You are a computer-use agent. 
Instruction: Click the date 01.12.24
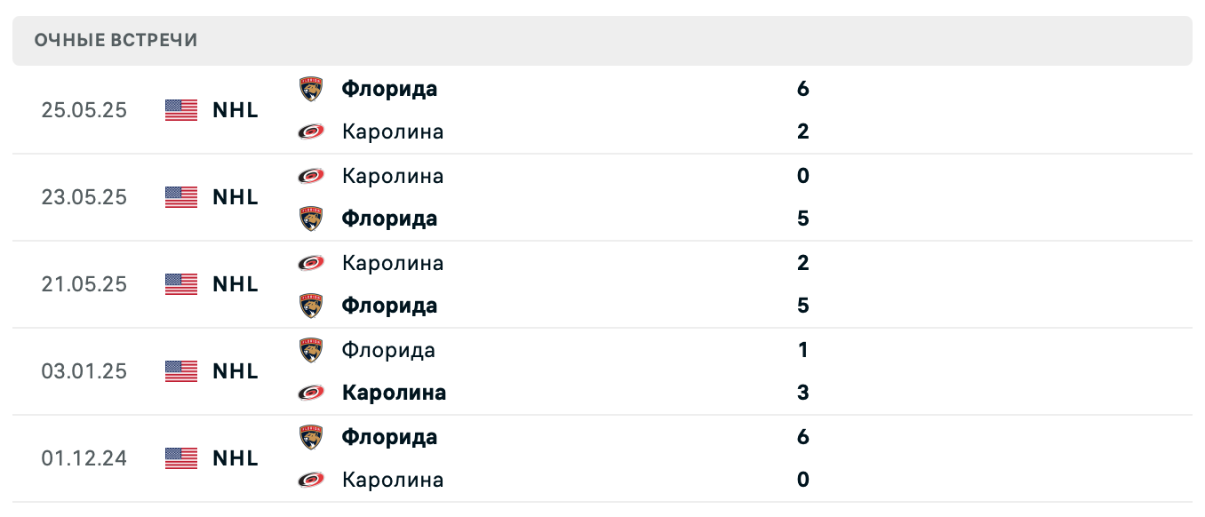coord(84,458)
